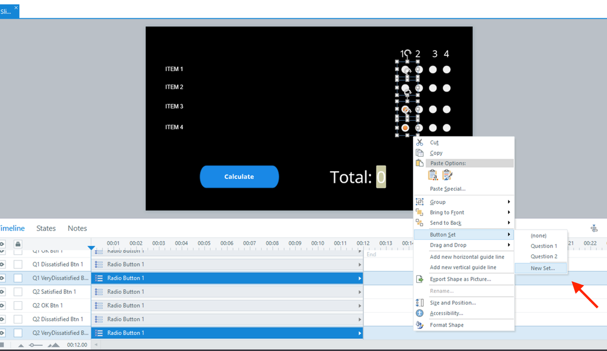Viewport: 607px width, 351px height.
Task: Open the Timeline tab
Action: pyautogui.click(x=12, y=228)
